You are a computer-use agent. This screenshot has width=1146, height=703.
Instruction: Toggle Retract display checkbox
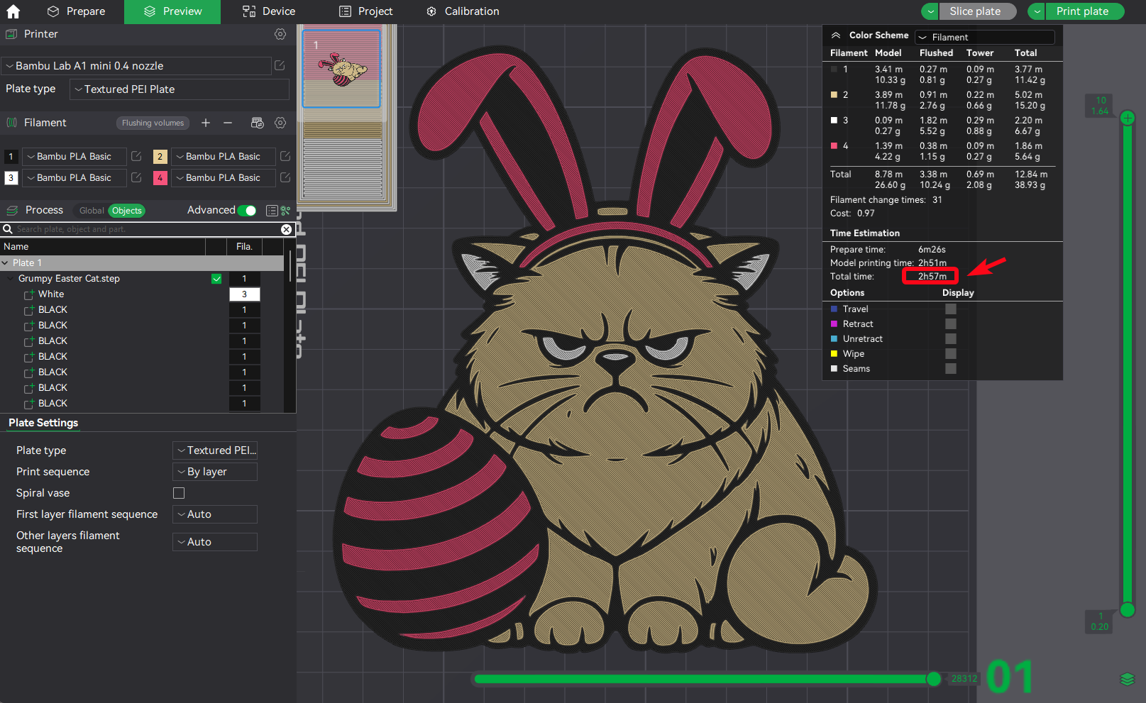(951, 324)
